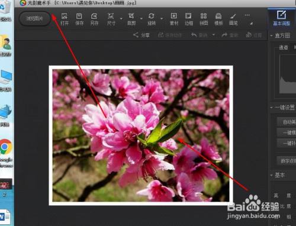
Task: Select the 通道 channel option in histogram
Action: click(284, 47)
